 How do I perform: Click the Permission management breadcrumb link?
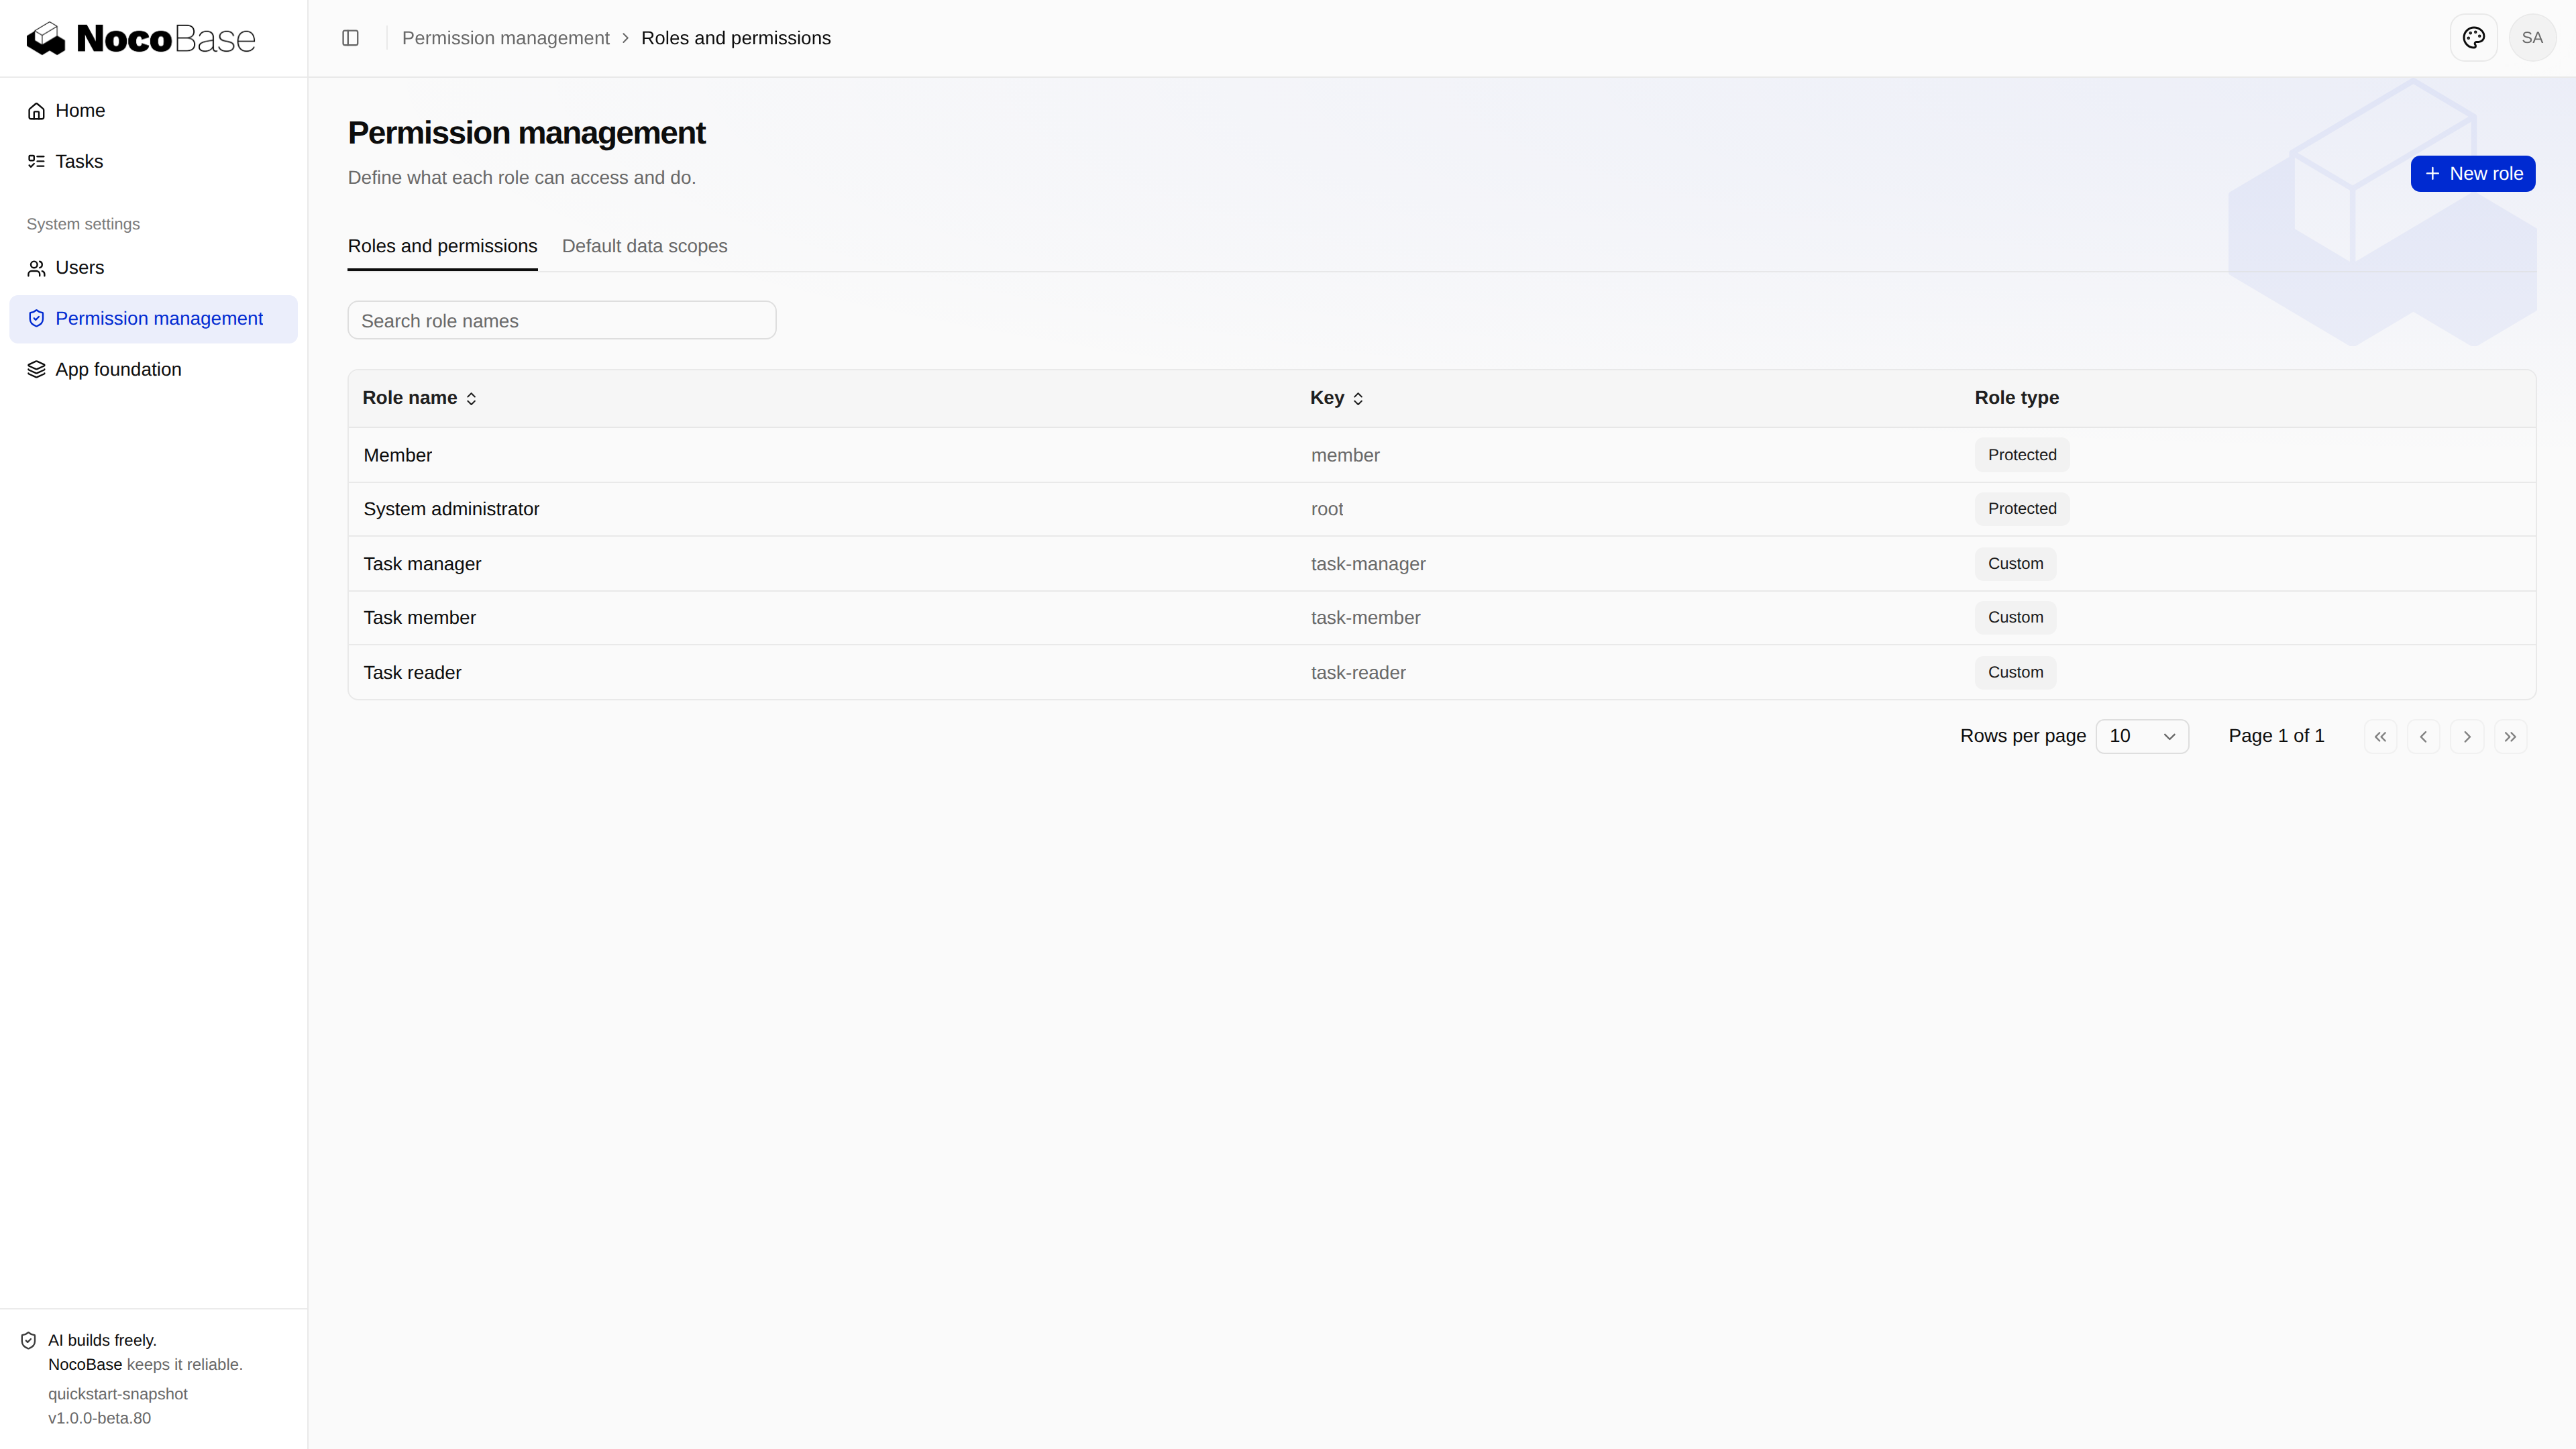pyautogui.click(x=505, y=38)
